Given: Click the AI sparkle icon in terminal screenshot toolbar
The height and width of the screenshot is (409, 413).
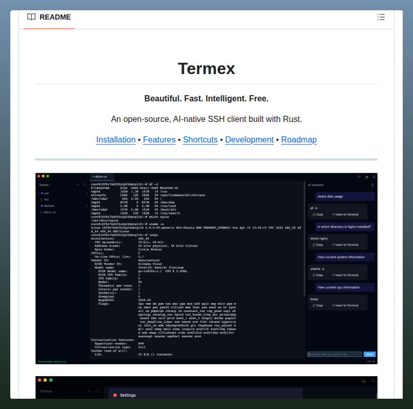Looking at the screenshot, I should 366,177.
